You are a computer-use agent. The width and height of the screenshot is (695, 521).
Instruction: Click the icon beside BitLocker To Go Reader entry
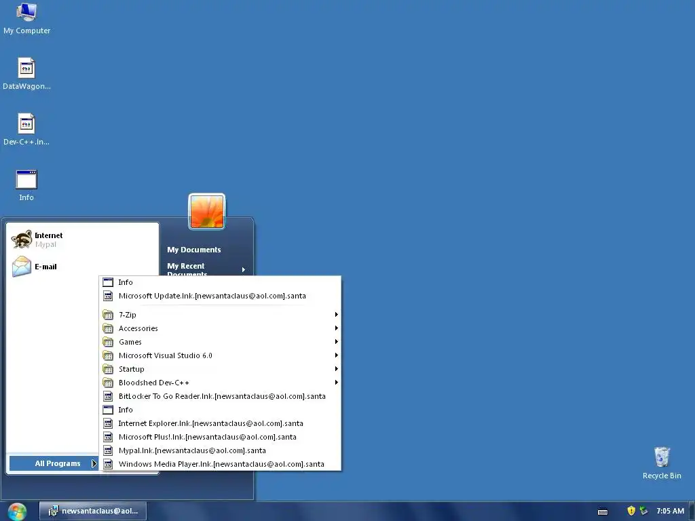pos(108,396)
